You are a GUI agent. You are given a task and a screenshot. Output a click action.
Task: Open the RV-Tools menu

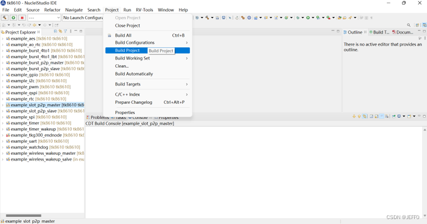[x=144, y=10]
